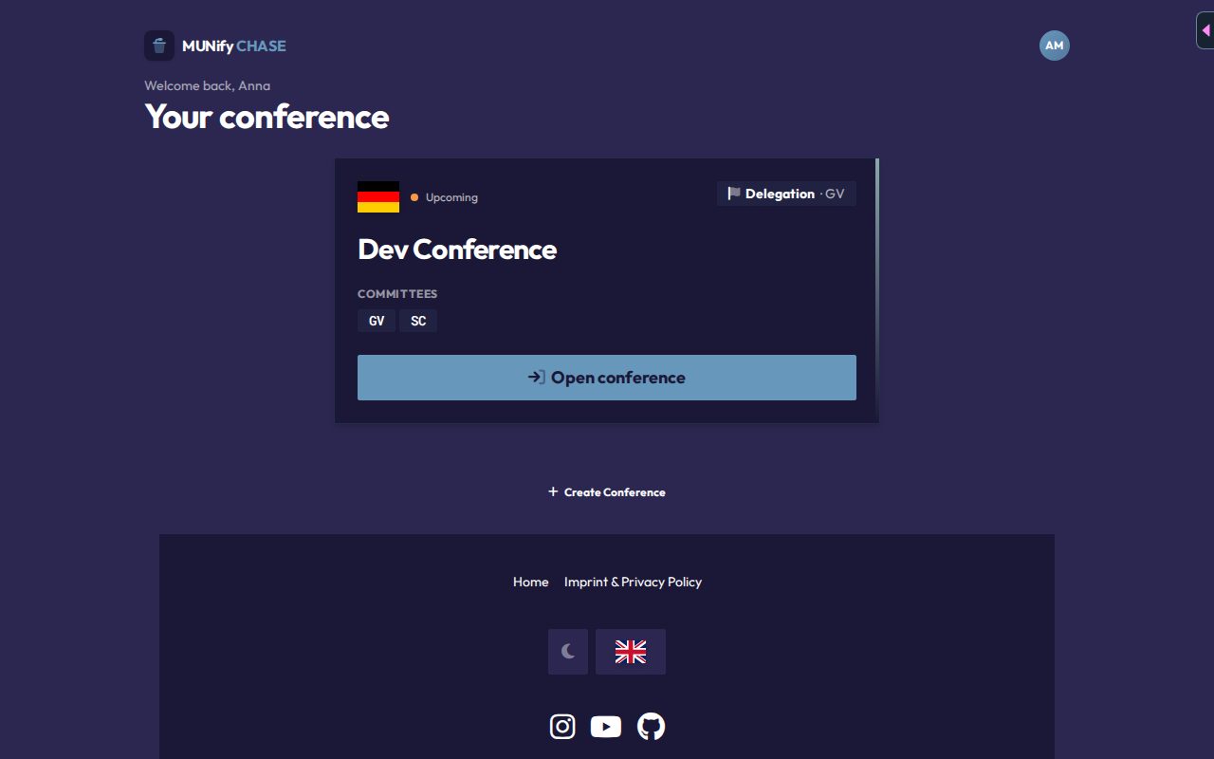Click the orange Upcoming status dot
Screen dimensions: 1214x759
point(414,197)
